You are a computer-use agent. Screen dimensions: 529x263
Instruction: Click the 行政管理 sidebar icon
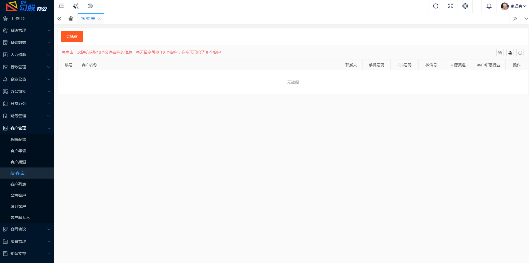(5, 67)
